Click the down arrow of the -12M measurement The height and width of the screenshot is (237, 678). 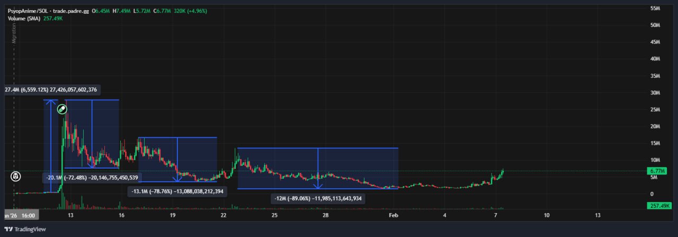(318, 186)
